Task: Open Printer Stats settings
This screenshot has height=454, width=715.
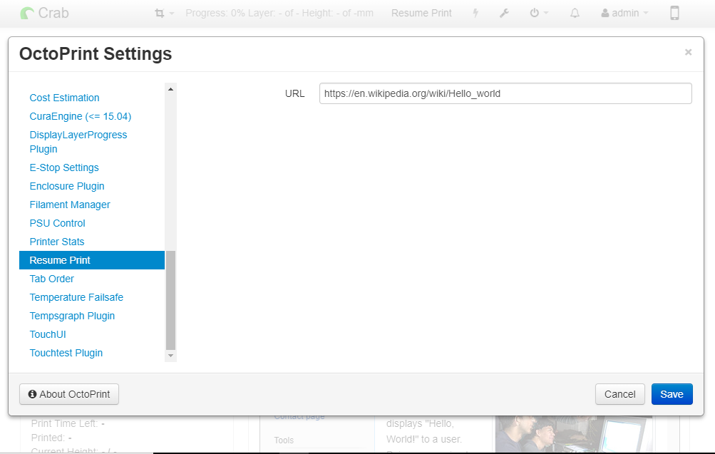Action: click(x=57, y=242)
